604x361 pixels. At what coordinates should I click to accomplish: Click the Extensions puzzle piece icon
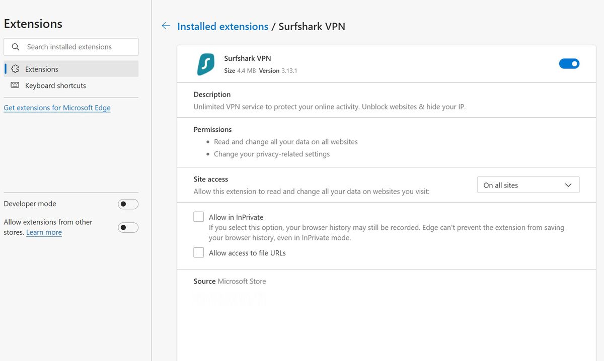pos(15,69)
